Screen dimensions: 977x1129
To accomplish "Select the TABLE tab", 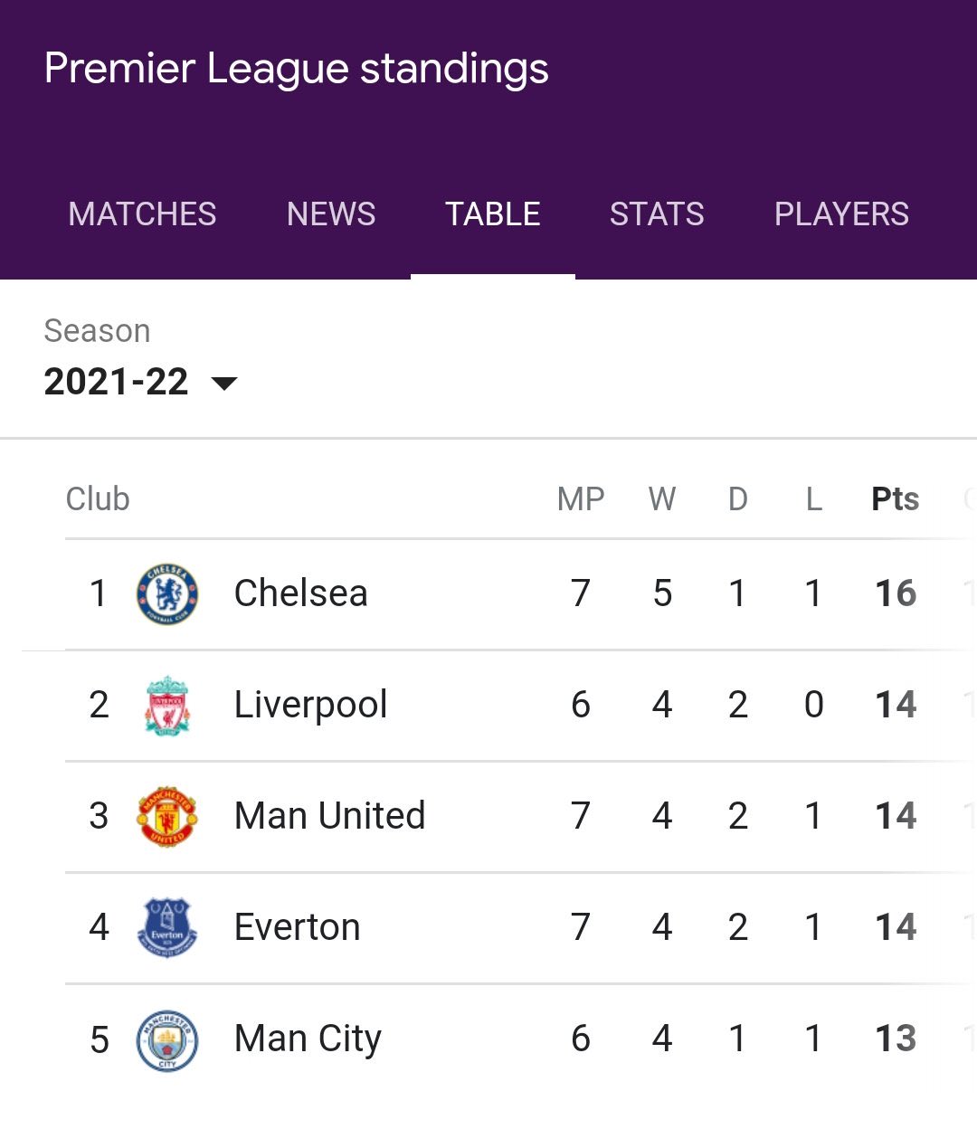I will (493, 214).
